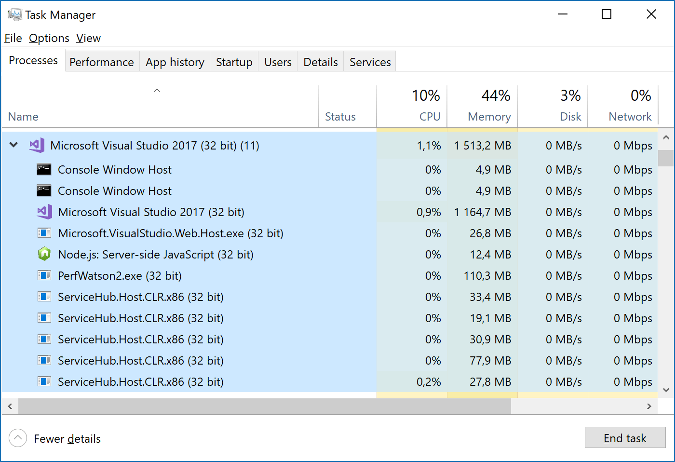Click the second Console Window Host icon
This screenshot has width=675, height=462.
click(x=44, y=190)
